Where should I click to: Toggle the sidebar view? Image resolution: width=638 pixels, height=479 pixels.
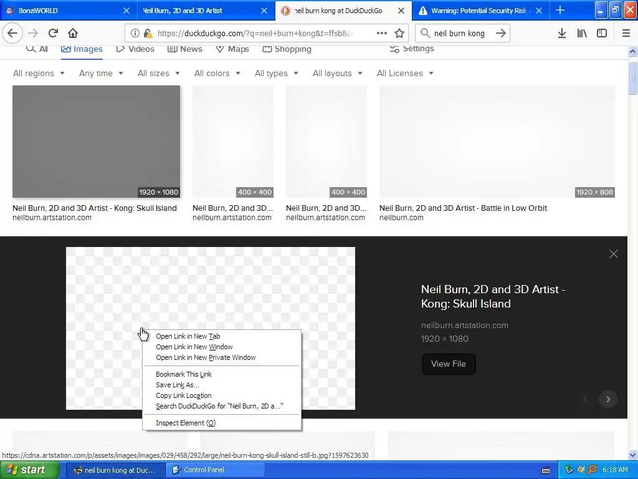(602, 33)
